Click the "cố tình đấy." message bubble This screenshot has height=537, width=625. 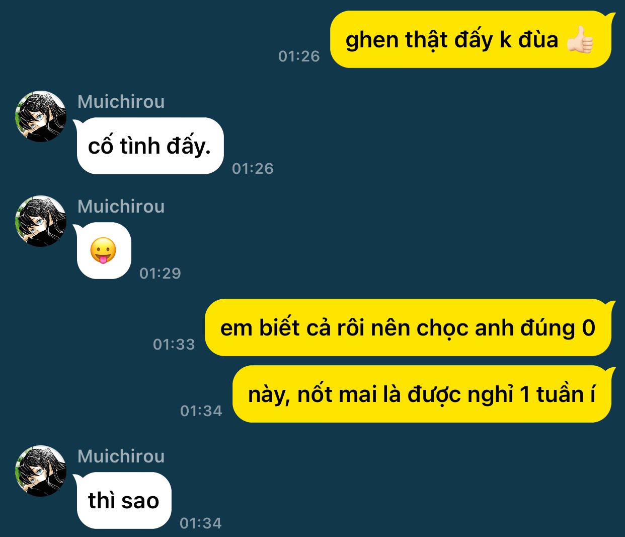point(149,146)
